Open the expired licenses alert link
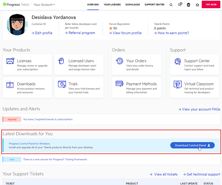Viewport: 222px width, 185px height. [48, 119]
